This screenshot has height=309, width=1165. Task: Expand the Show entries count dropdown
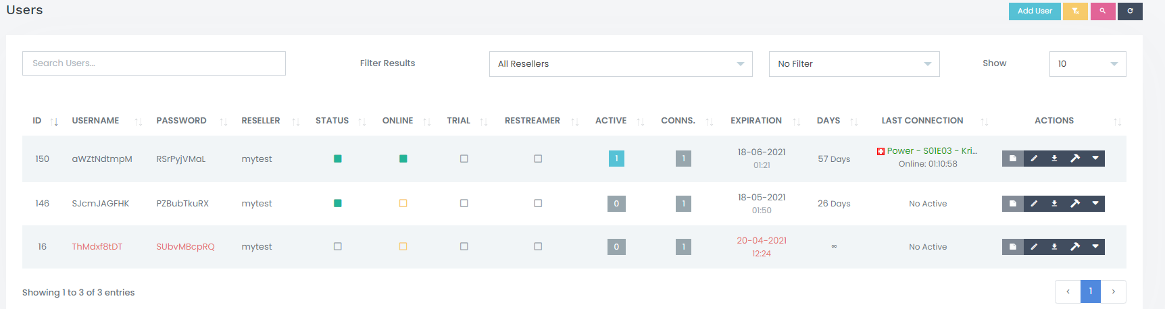1087,64
